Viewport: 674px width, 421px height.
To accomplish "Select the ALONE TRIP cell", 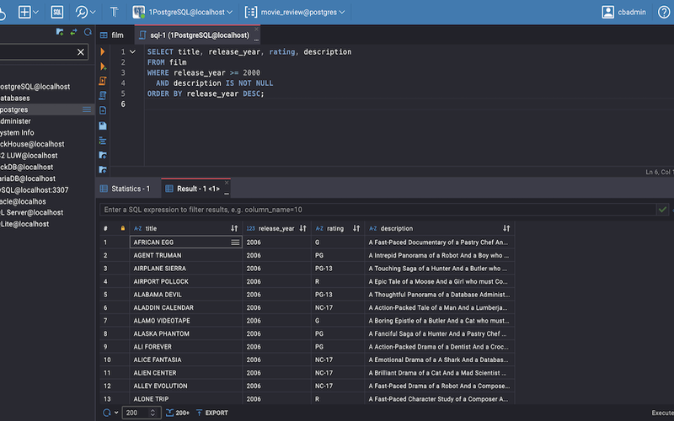I will coord(186,399).
